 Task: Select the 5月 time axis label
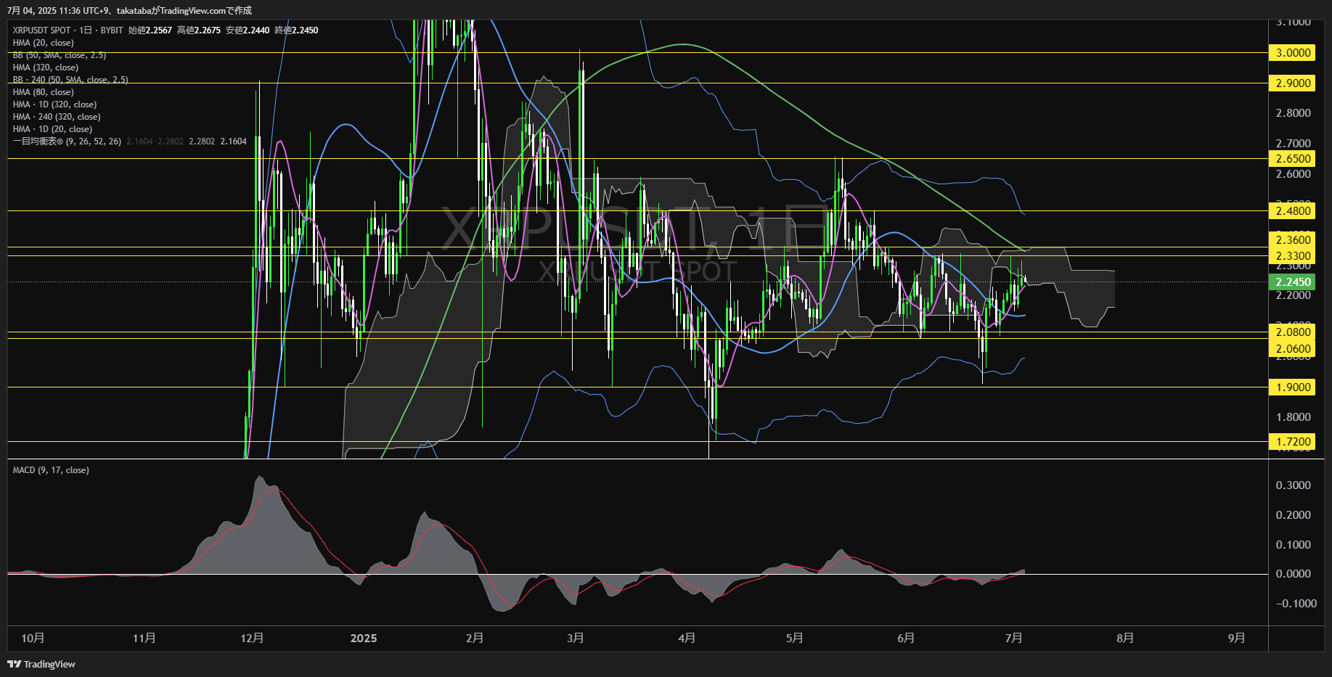(795, 638)
